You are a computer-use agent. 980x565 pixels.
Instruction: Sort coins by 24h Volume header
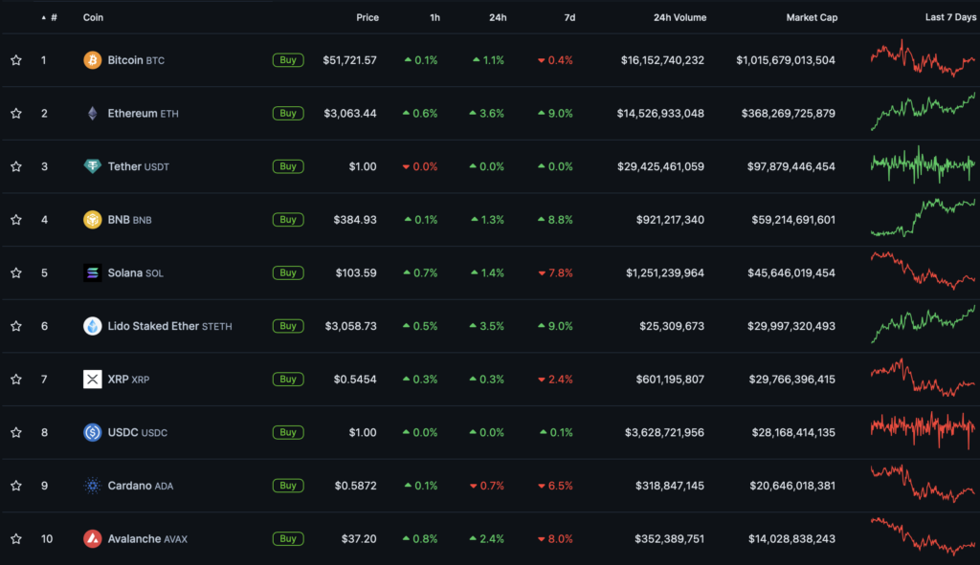679,17
